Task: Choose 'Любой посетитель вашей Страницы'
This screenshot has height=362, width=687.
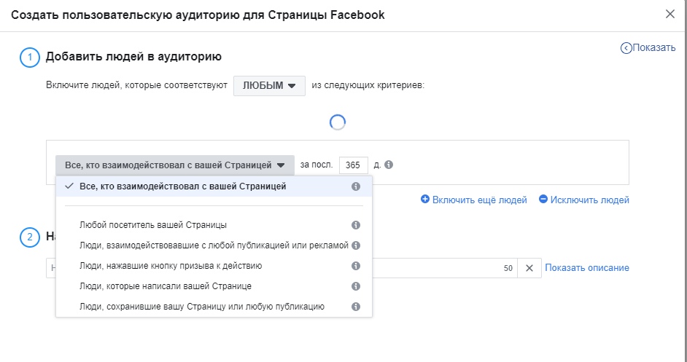Action: click(x=214, y=225)
